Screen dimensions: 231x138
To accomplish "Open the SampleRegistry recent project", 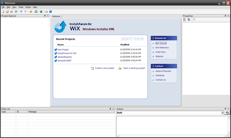I will [x=65, y=57].
